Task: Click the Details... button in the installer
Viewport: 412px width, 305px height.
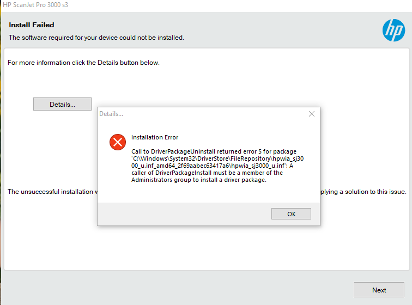Action: 62,104
